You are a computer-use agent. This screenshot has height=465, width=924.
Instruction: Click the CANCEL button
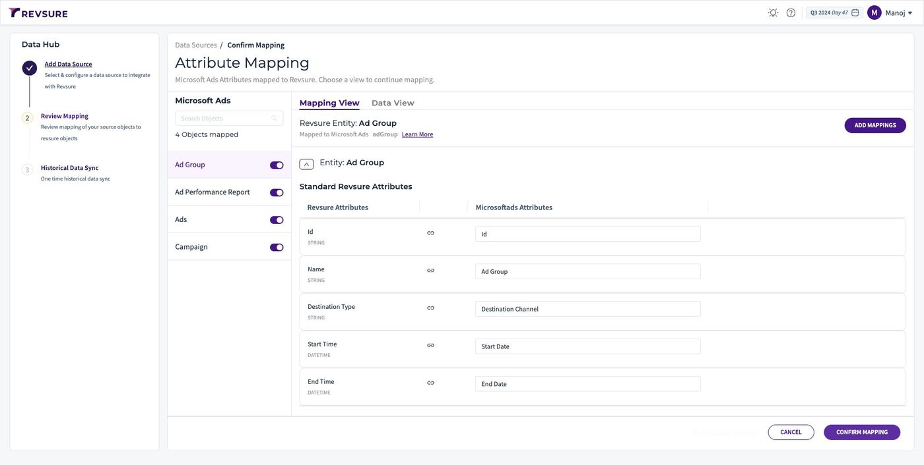click(791, 432)
